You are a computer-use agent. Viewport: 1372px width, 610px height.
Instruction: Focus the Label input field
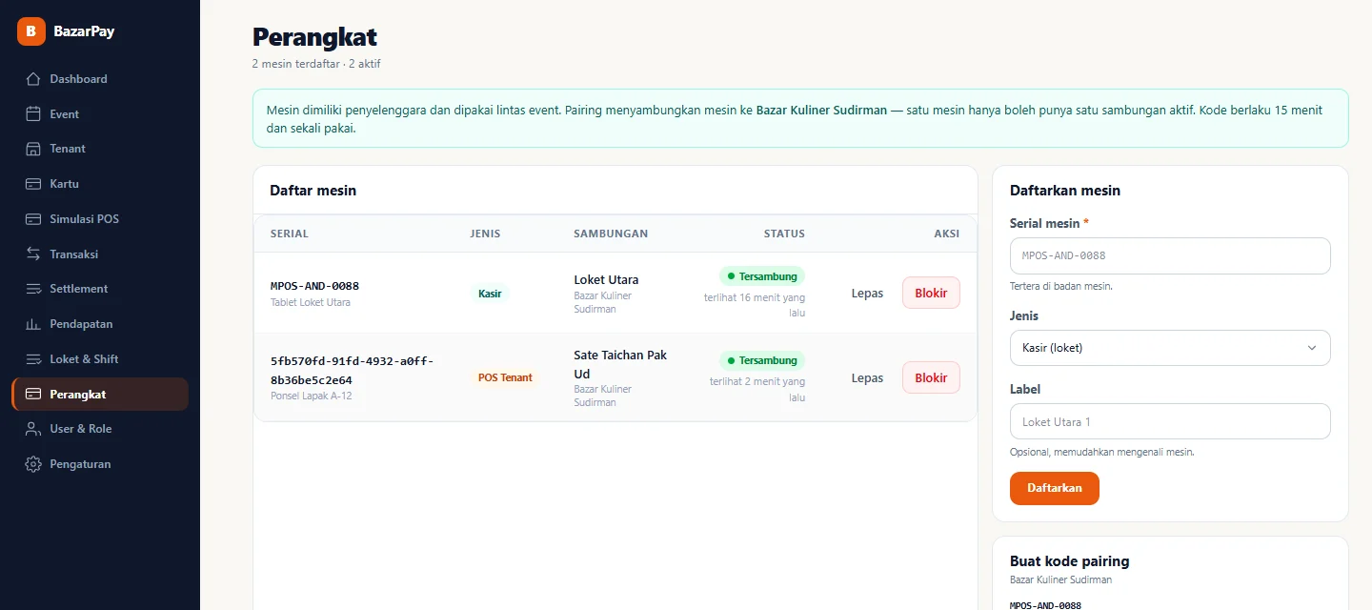[1170, 421]
